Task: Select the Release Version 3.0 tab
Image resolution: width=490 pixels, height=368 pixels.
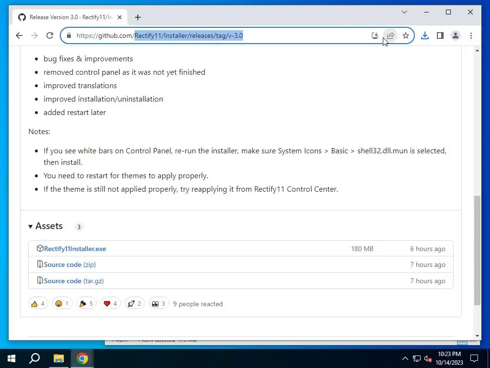Action: [70, 17]
